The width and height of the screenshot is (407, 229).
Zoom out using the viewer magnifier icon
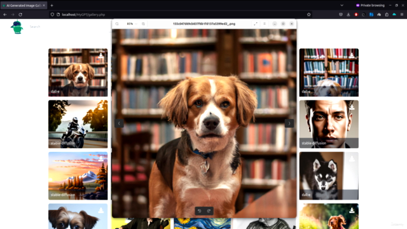point(117,24)
